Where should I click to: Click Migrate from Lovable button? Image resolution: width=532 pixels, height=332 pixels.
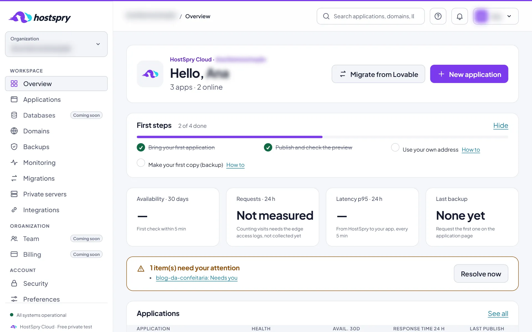(378, 74)
